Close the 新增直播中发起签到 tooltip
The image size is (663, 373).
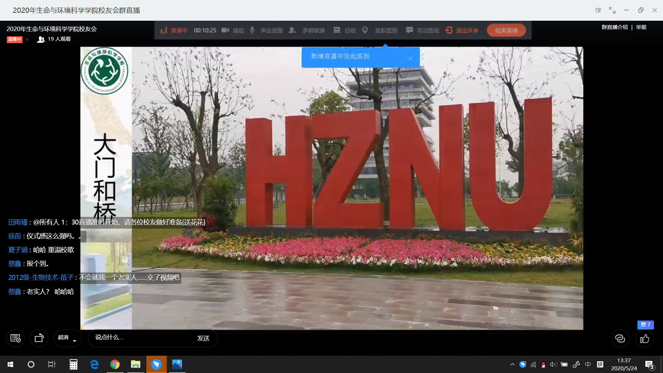click(411, 58)
